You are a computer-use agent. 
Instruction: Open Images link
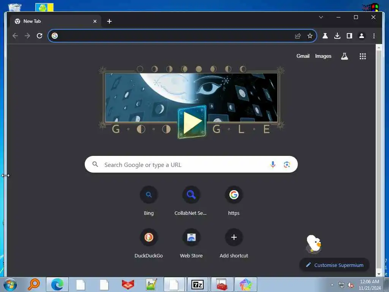click(x=323, y=56)
